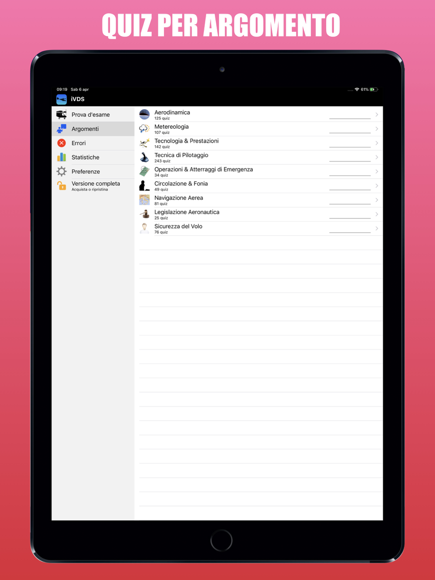Open the Errori section
Viewport: 435px width, 580px height.
point(93,143)
